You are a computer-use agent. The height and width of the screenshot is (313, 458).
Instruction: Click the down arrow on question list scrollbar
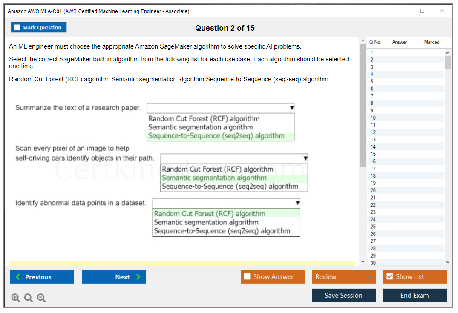448,262
